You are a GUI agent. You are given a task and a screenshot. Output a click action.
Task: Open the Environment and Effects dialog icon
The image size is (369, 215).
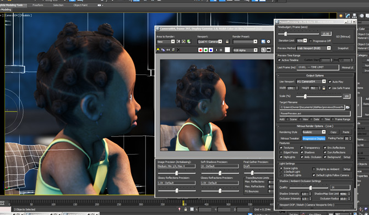(263, 42)
